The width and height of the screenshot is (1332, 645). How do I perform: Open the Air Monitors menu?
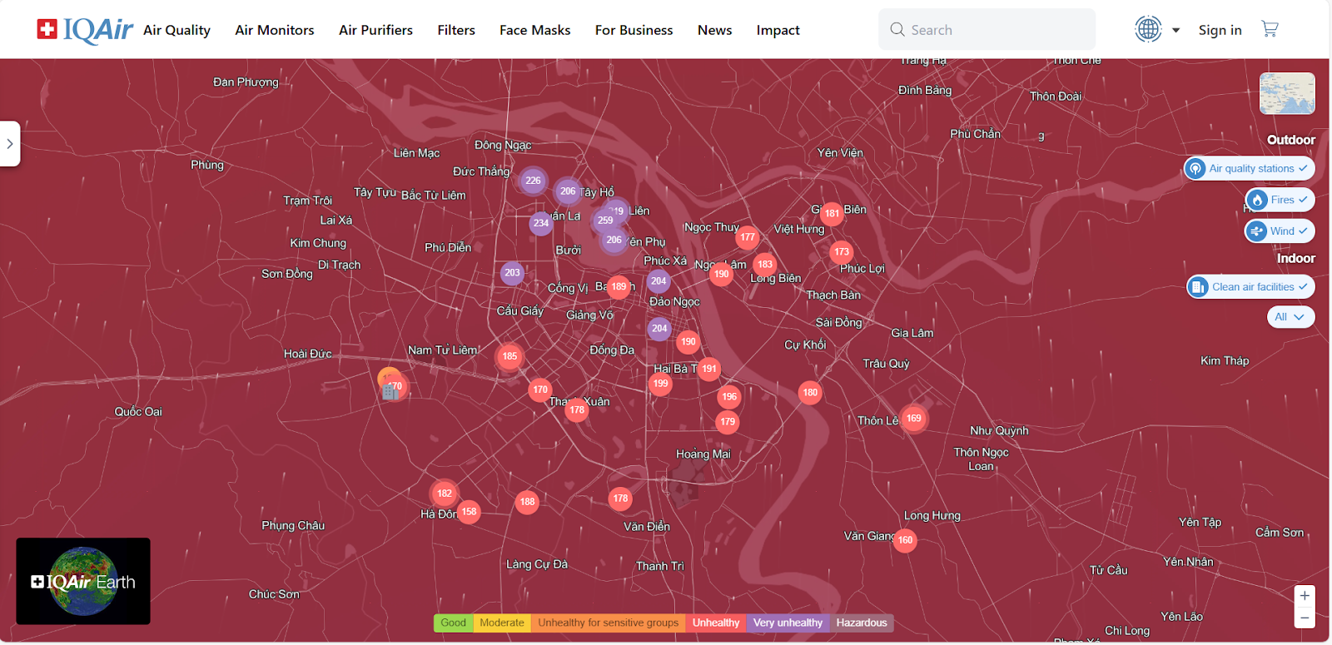click(274, 30)
